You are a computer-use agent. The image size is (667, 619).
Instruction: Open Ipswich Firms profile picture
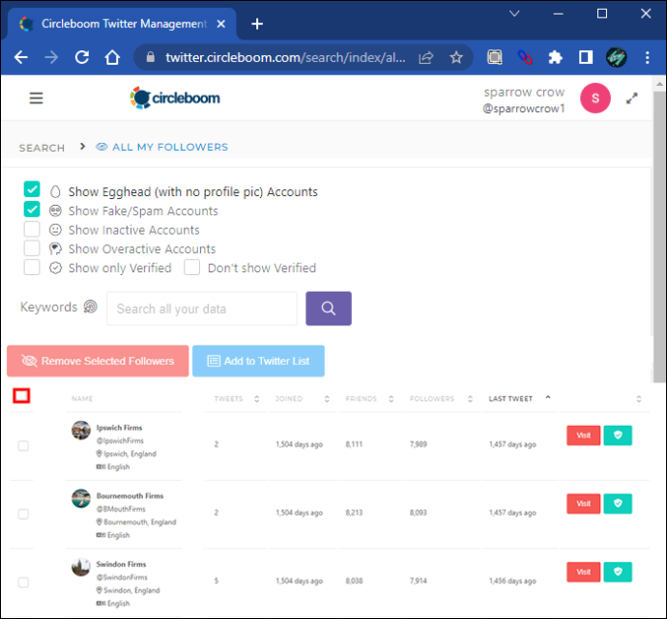[81, 430]
